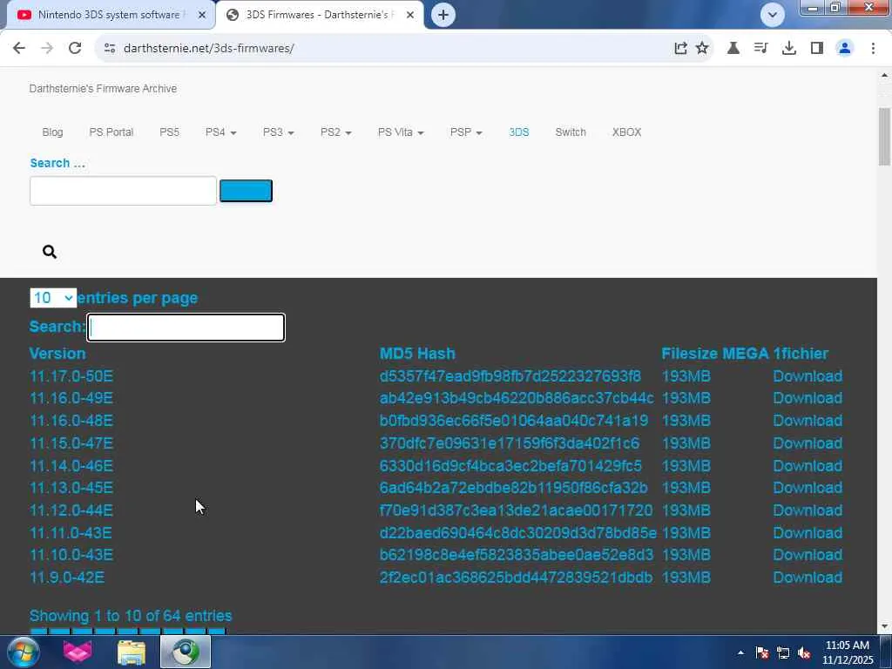Click the address bar URL
892x669 pixels.
[208, 49]
